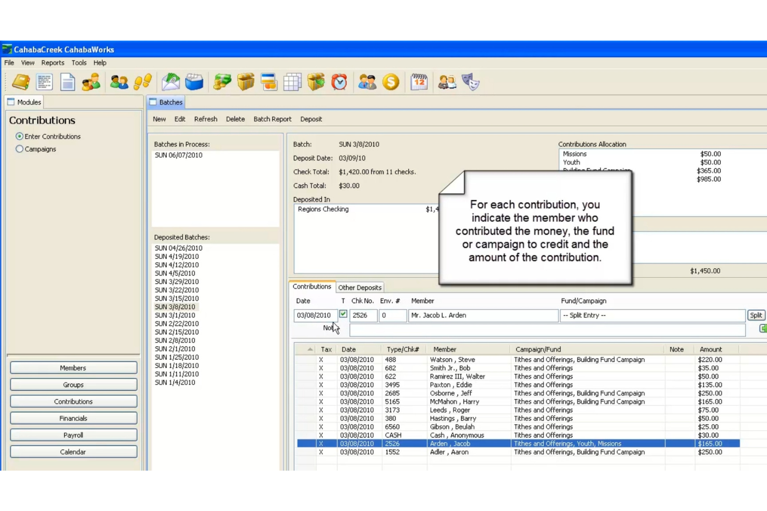Open the envelope with money icon
Image resolution: width=767 pixels, height=511 pixels.
171,82
